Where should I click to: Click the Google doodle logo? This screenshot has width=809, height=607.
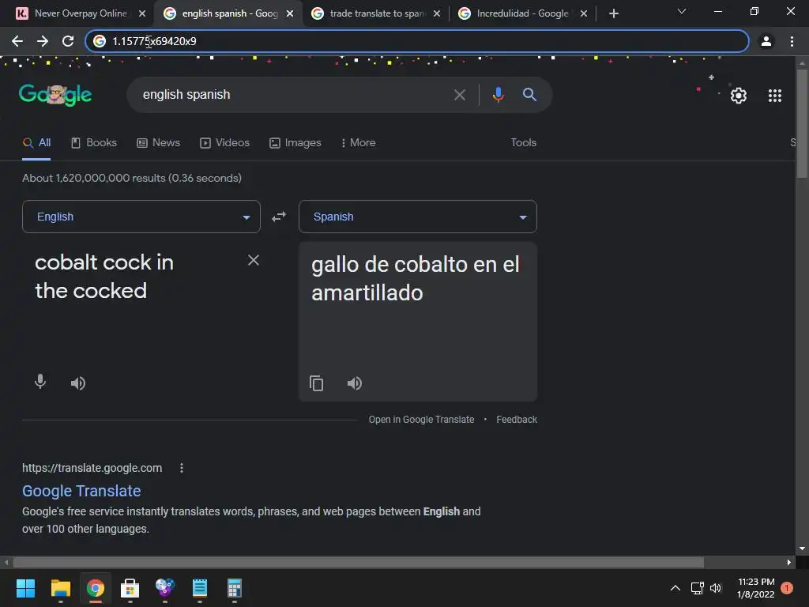(55, 95)
